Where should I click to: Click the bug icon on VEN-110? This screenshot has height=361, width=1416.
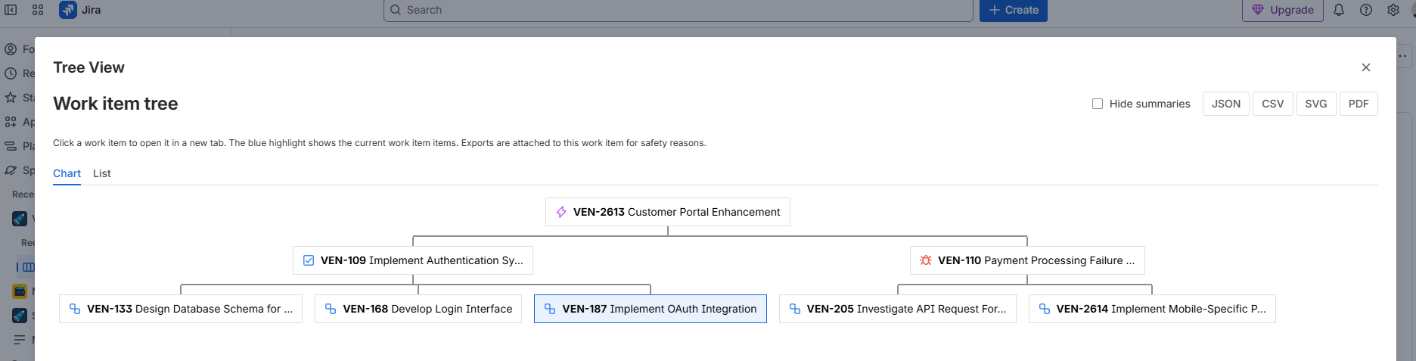926,260
